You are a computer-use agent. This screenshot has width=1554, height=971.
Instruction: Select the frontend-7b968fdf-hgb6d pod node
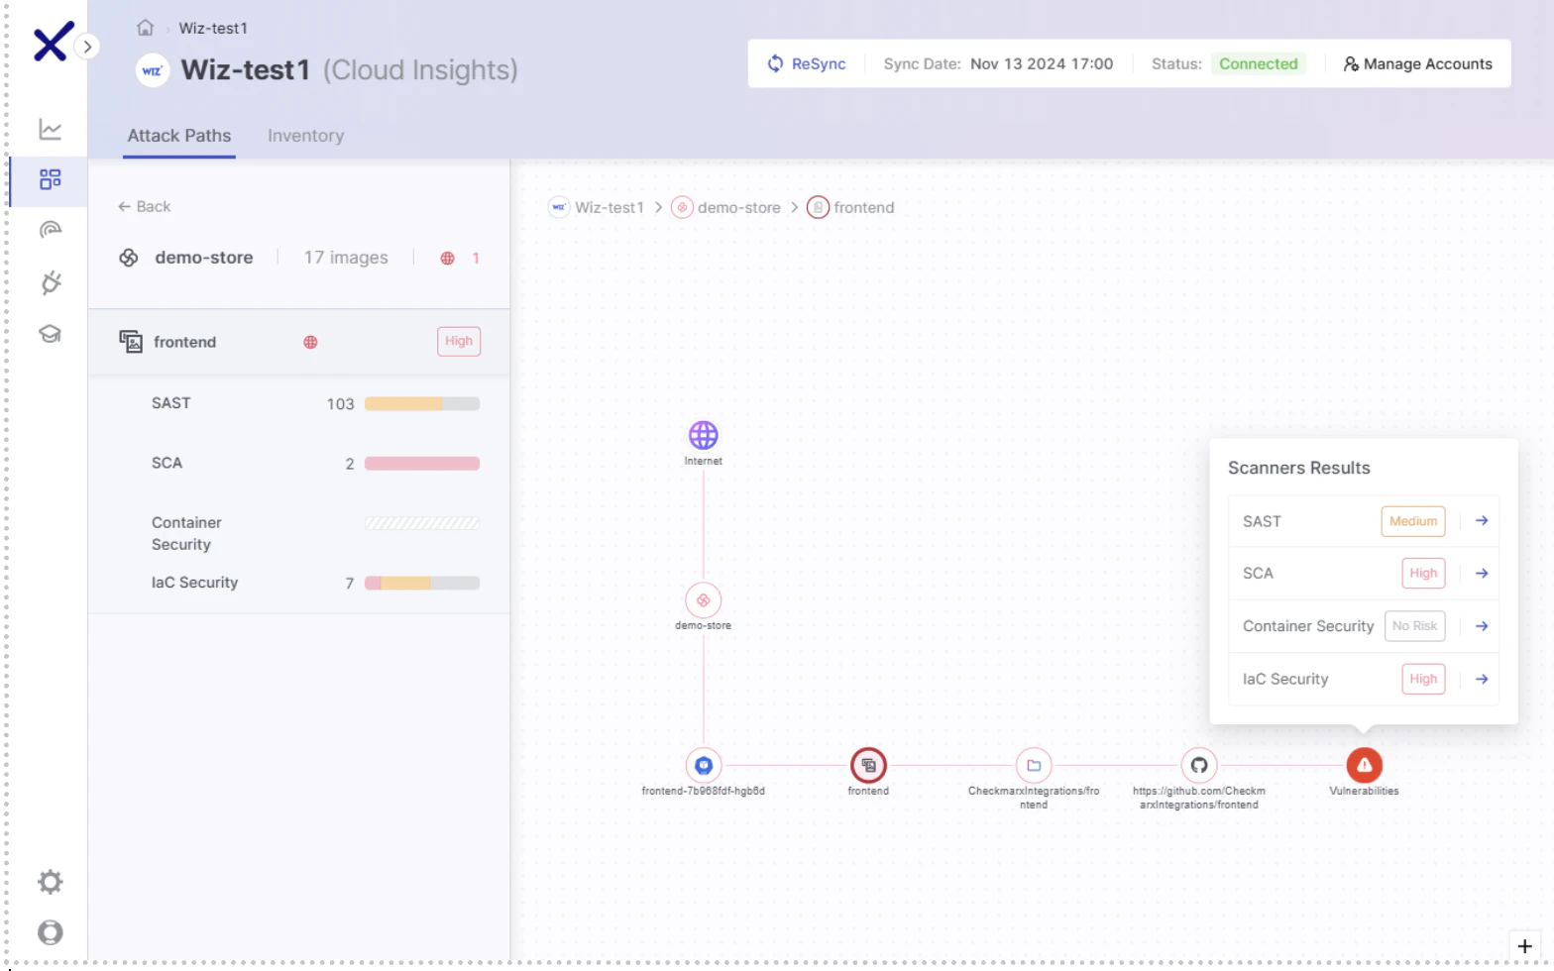click(704, 765)
